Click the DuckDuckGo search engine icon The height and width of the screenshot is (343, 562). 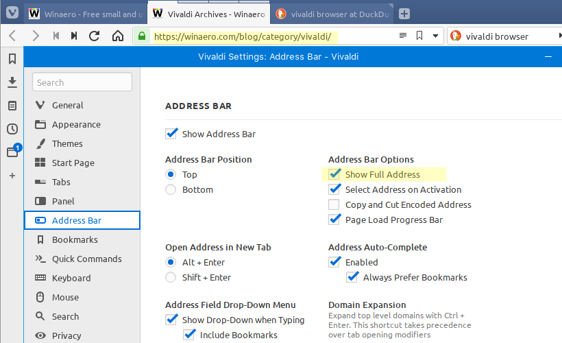point(456,36)
